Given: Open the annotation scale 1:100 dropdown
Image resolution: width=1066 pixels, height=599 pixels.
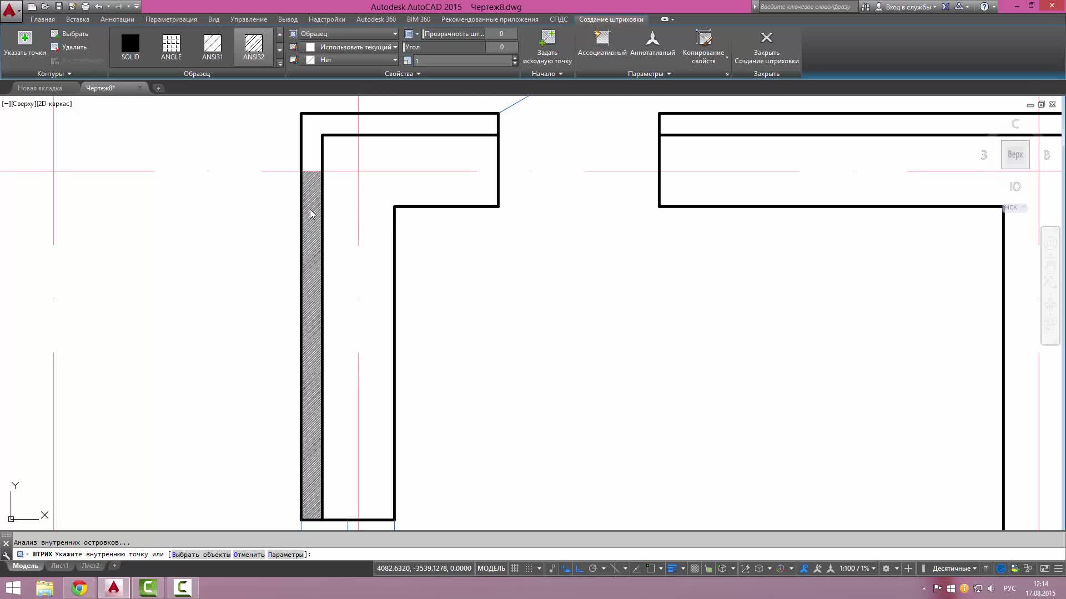Looking at the screenshot, I should 858,568.
